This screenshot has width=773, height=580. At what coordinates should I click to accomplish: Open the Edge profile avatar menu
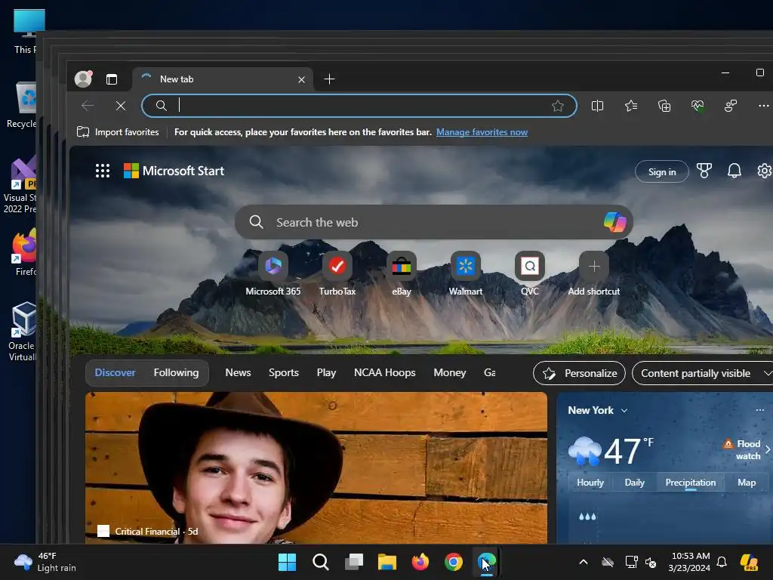(83, 79)
